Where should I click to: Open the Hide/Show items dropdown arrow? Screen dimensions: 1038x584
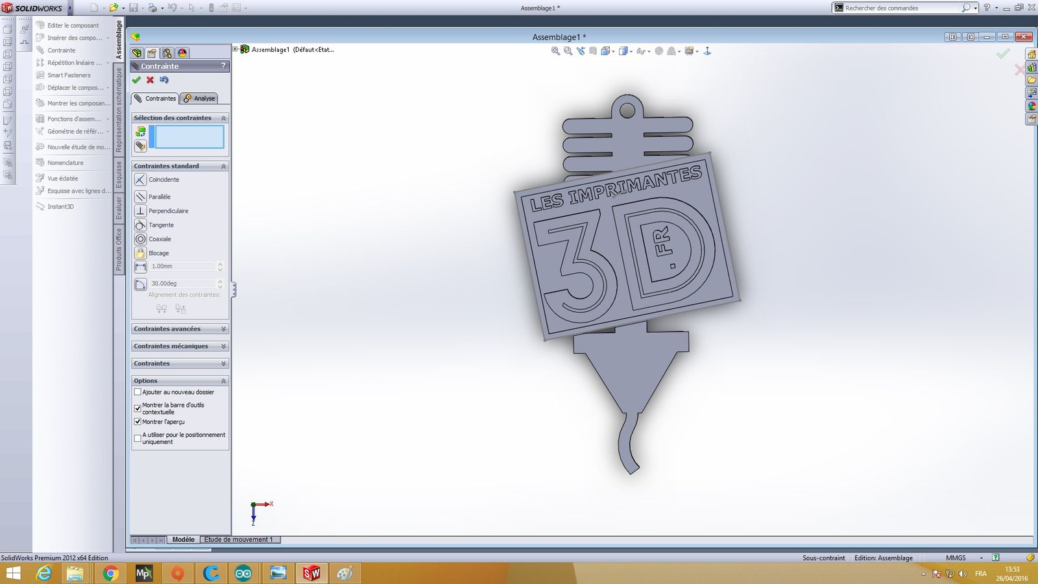[x=649, y=51]
